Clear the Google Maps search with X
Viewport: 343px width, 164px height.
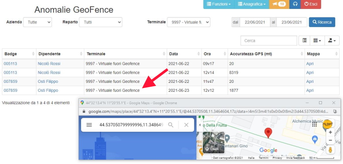[x=186, y=125]
